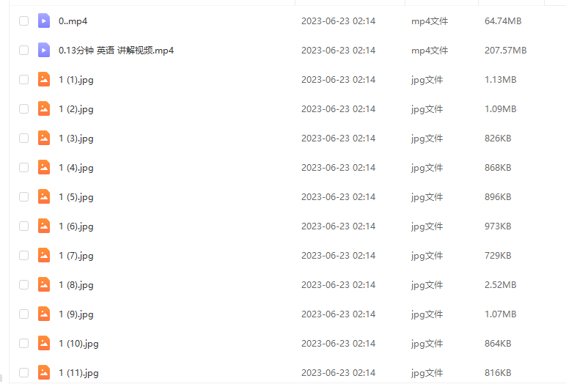Click the image icon for 1 (9).jpg
The width and height of the screenshot is (566, 384).
(x=44, y=314)
